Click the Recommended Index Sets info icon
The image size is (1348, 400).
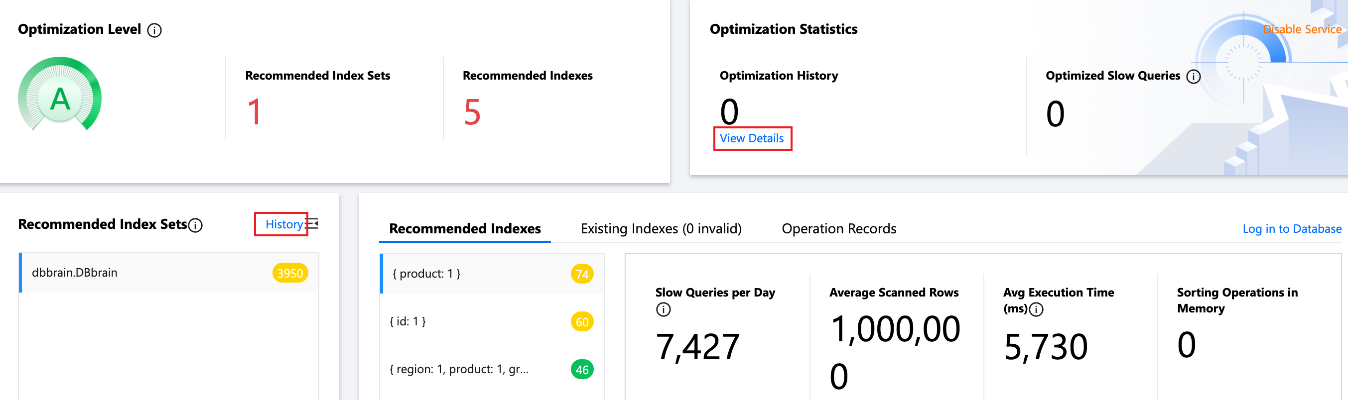[195, 225]
